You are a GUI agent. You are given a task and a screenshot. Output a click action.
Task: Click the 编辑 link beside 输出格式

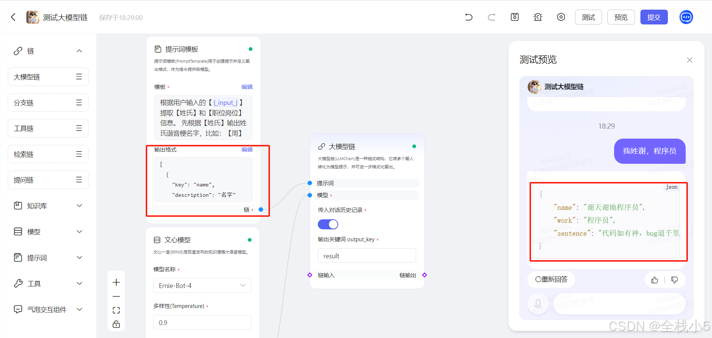tap(247, 149)
